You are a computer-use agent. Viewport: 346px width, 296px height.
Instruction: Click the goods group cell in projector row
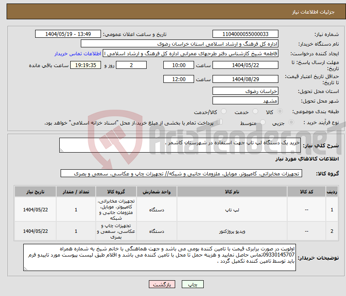(116, 231)
